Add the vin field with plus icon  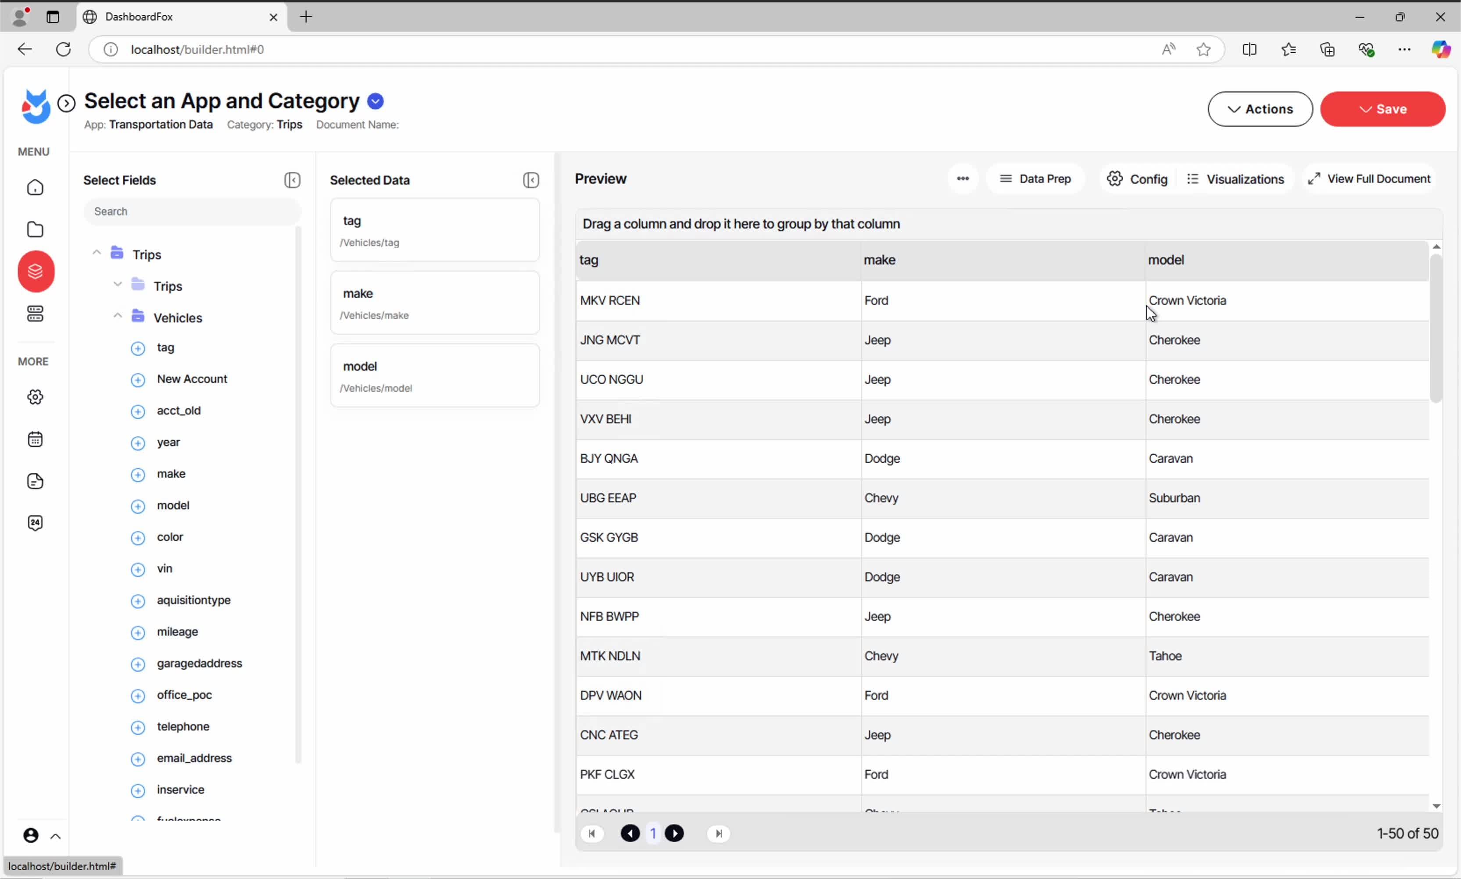pos(137,569)
